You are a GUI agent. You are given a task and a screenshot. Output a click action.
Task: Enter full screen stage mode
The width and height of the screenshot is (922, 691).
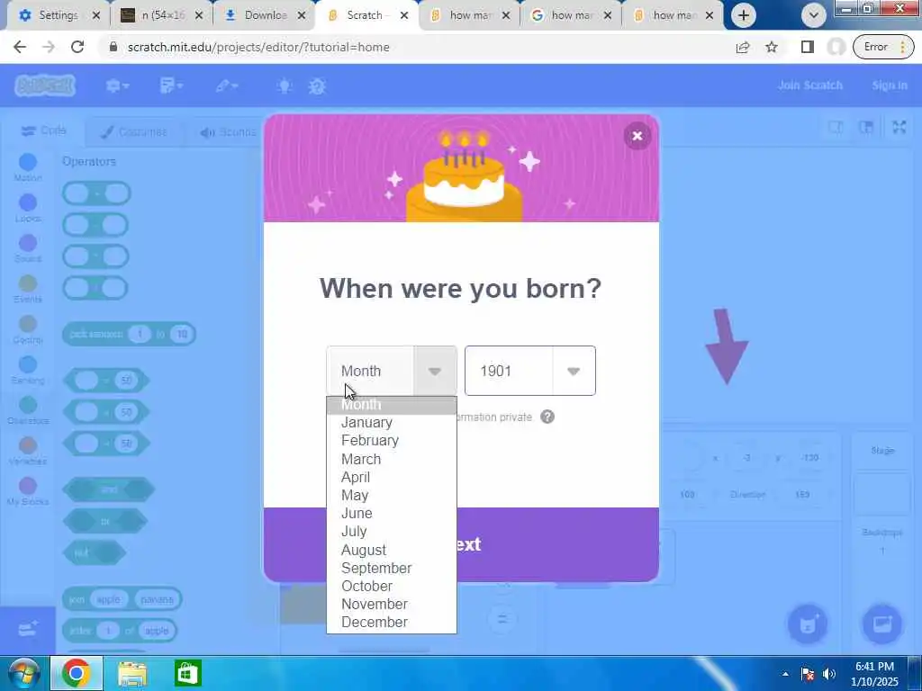click(899, 127)
